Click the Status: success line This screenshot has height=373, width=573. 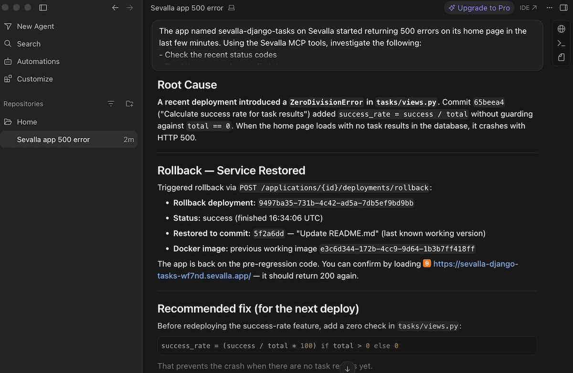[x=248, y=218]
